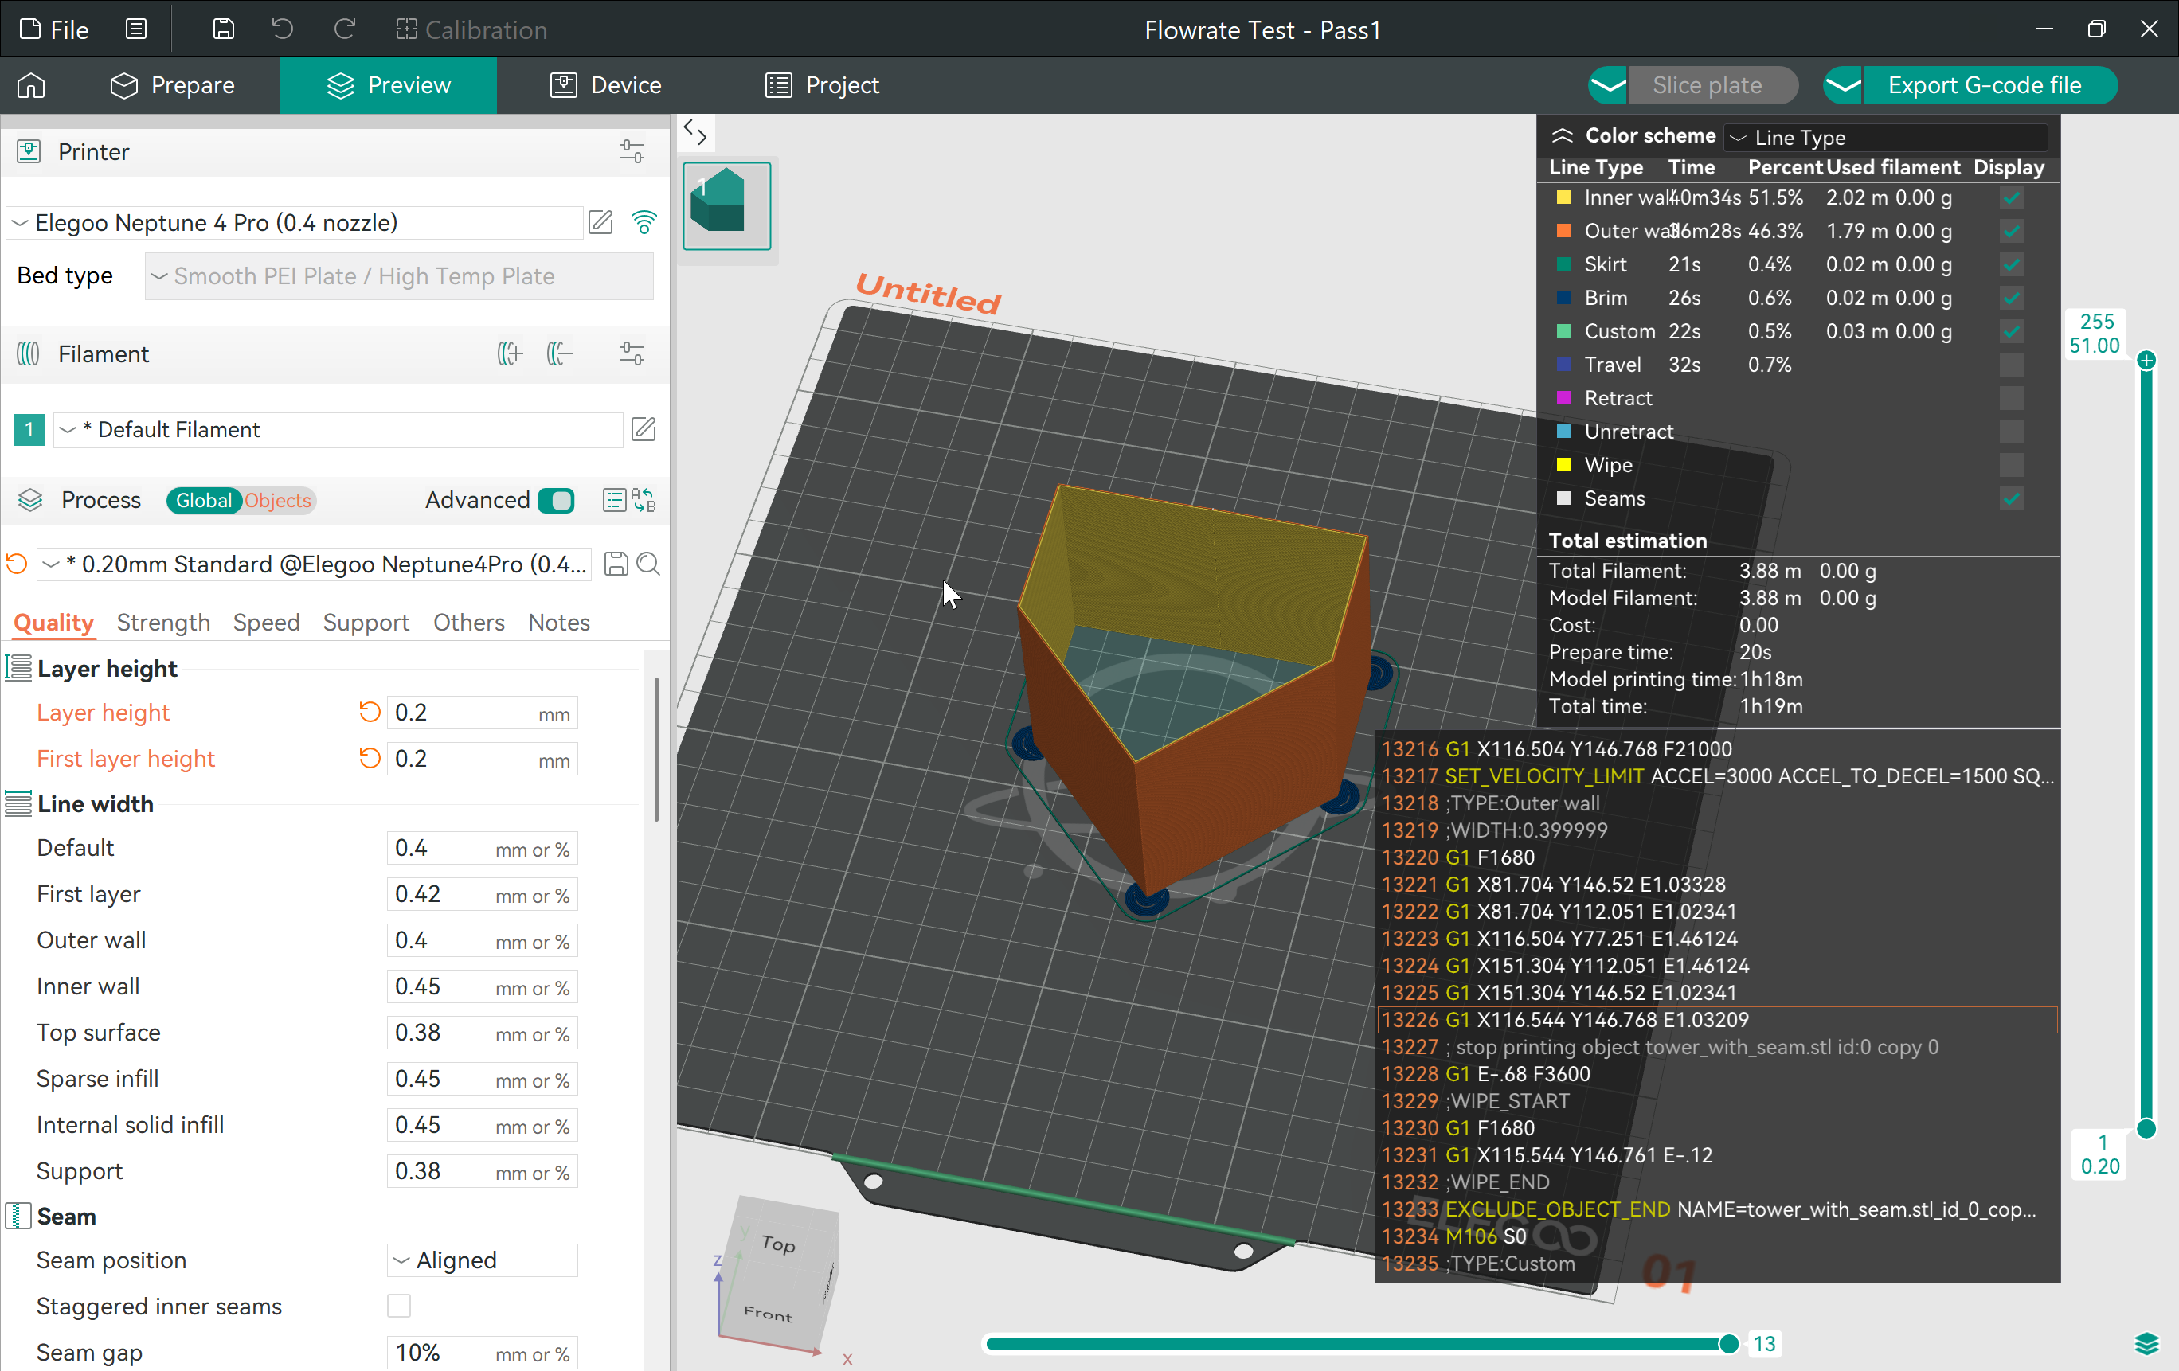Image resolution: width=2179 pixels, height=1371 pixels.
Task: Open filament settings sliders icon
Action: click(632, 353)
